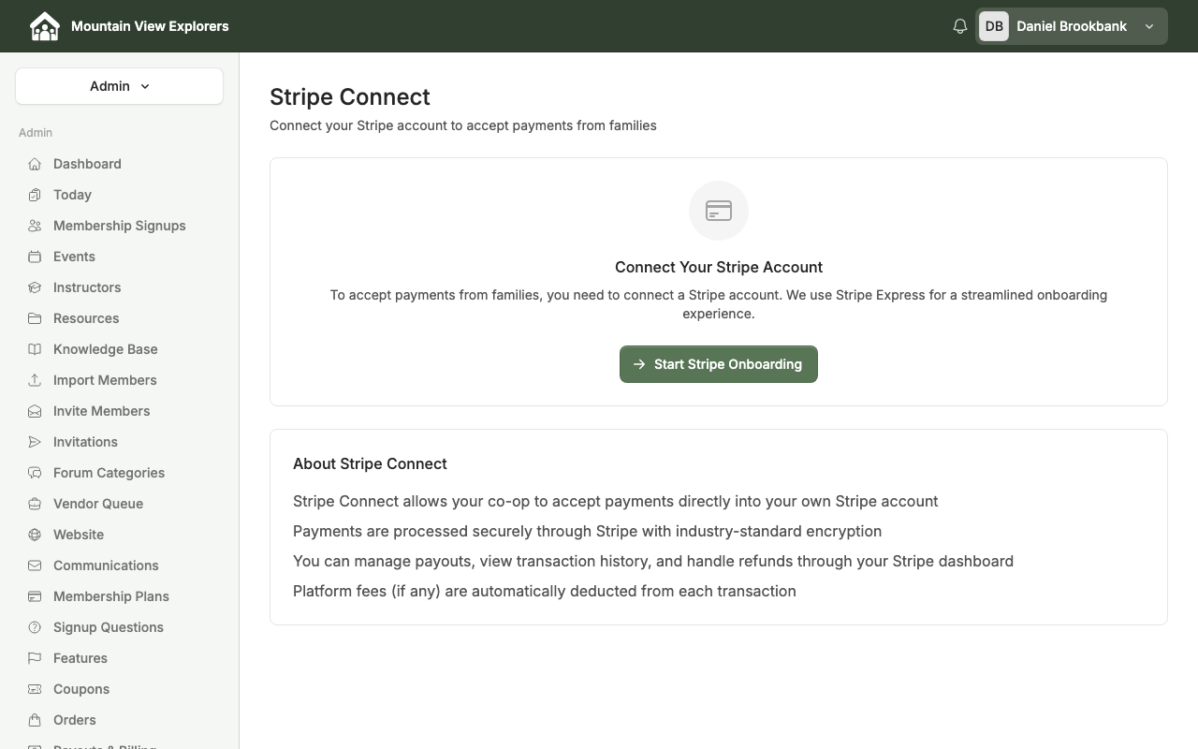Open the Admin role dropdown

coord(119,86)
